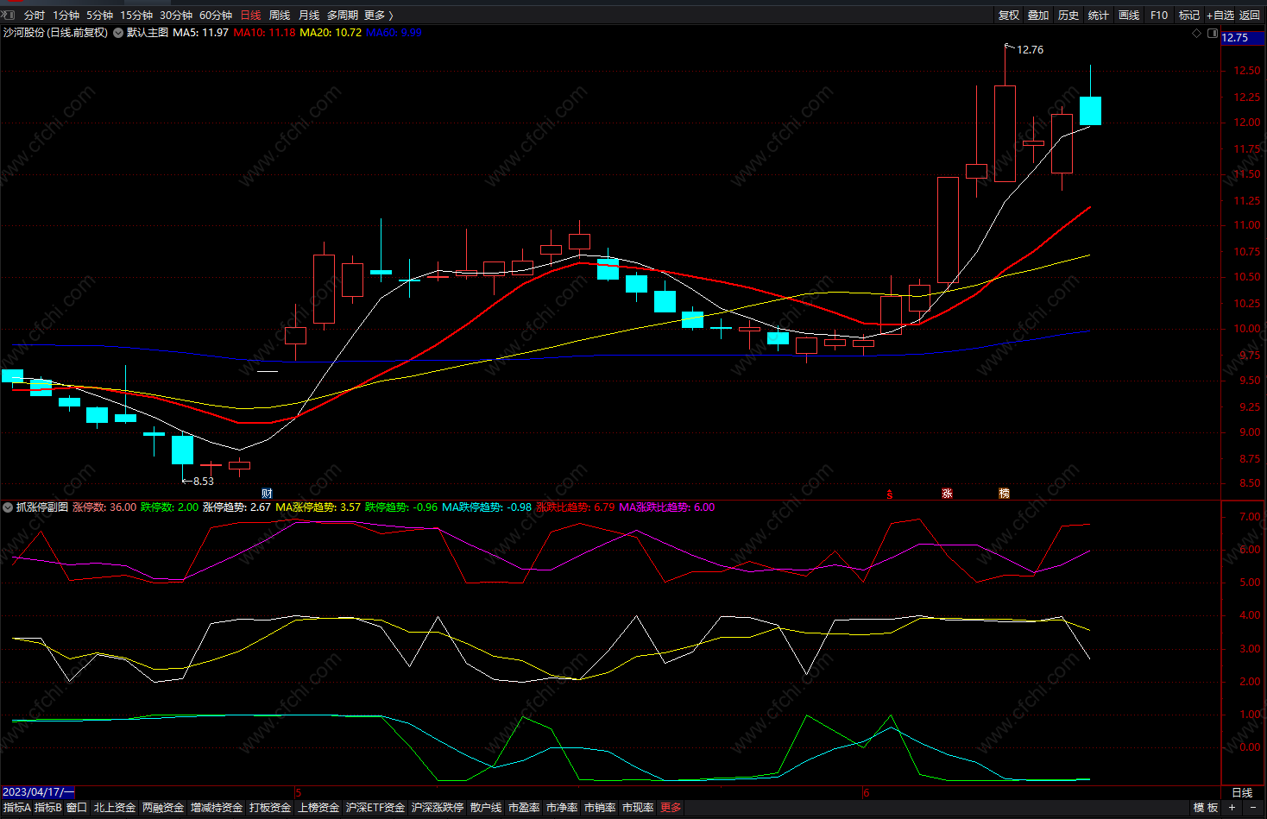Click the minus zoom-out button at bottom right
Viewport: 1267px width, 819px height.
point(1253,808)
